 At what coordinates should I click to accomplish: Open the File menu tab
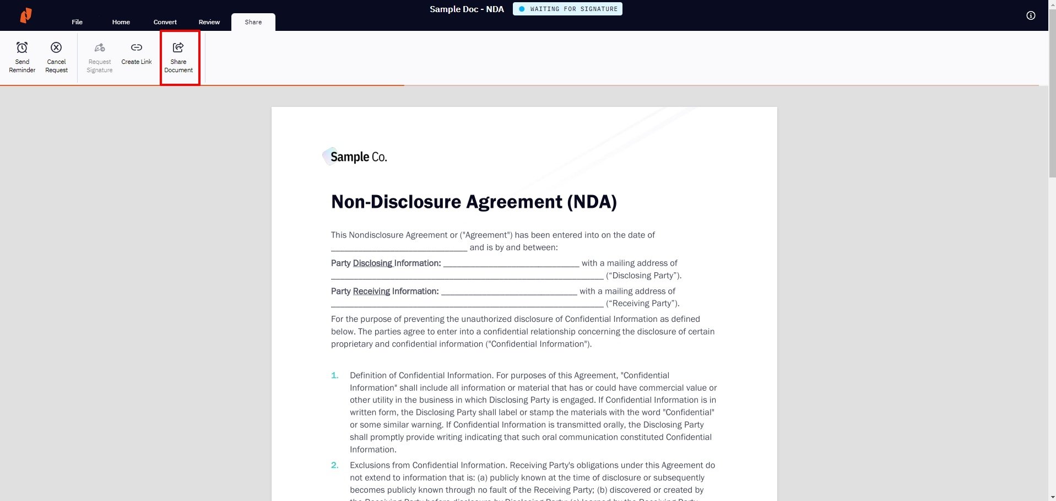tap(77, 22)
